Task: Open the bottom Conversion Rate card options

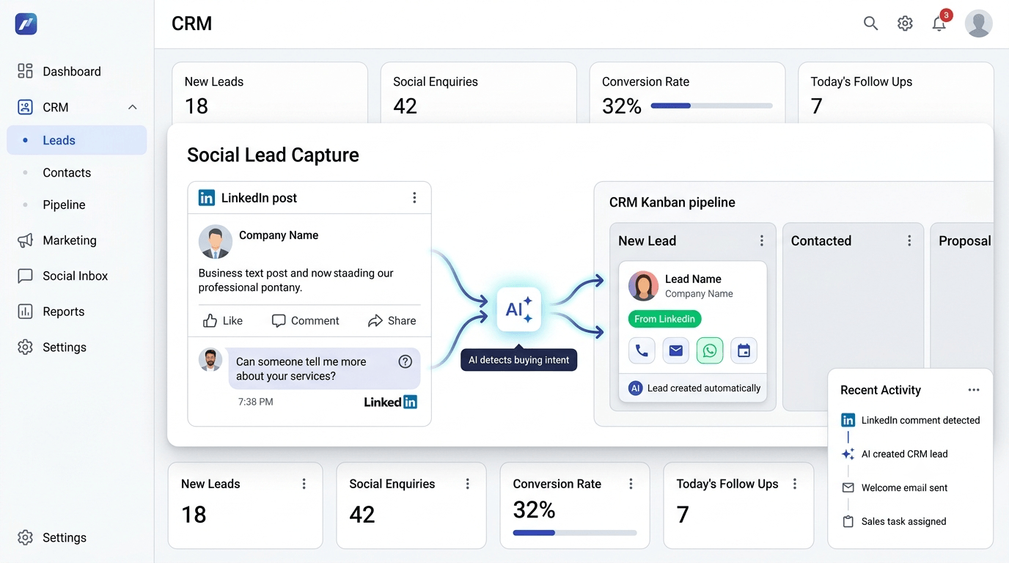Action: (631, 484)
